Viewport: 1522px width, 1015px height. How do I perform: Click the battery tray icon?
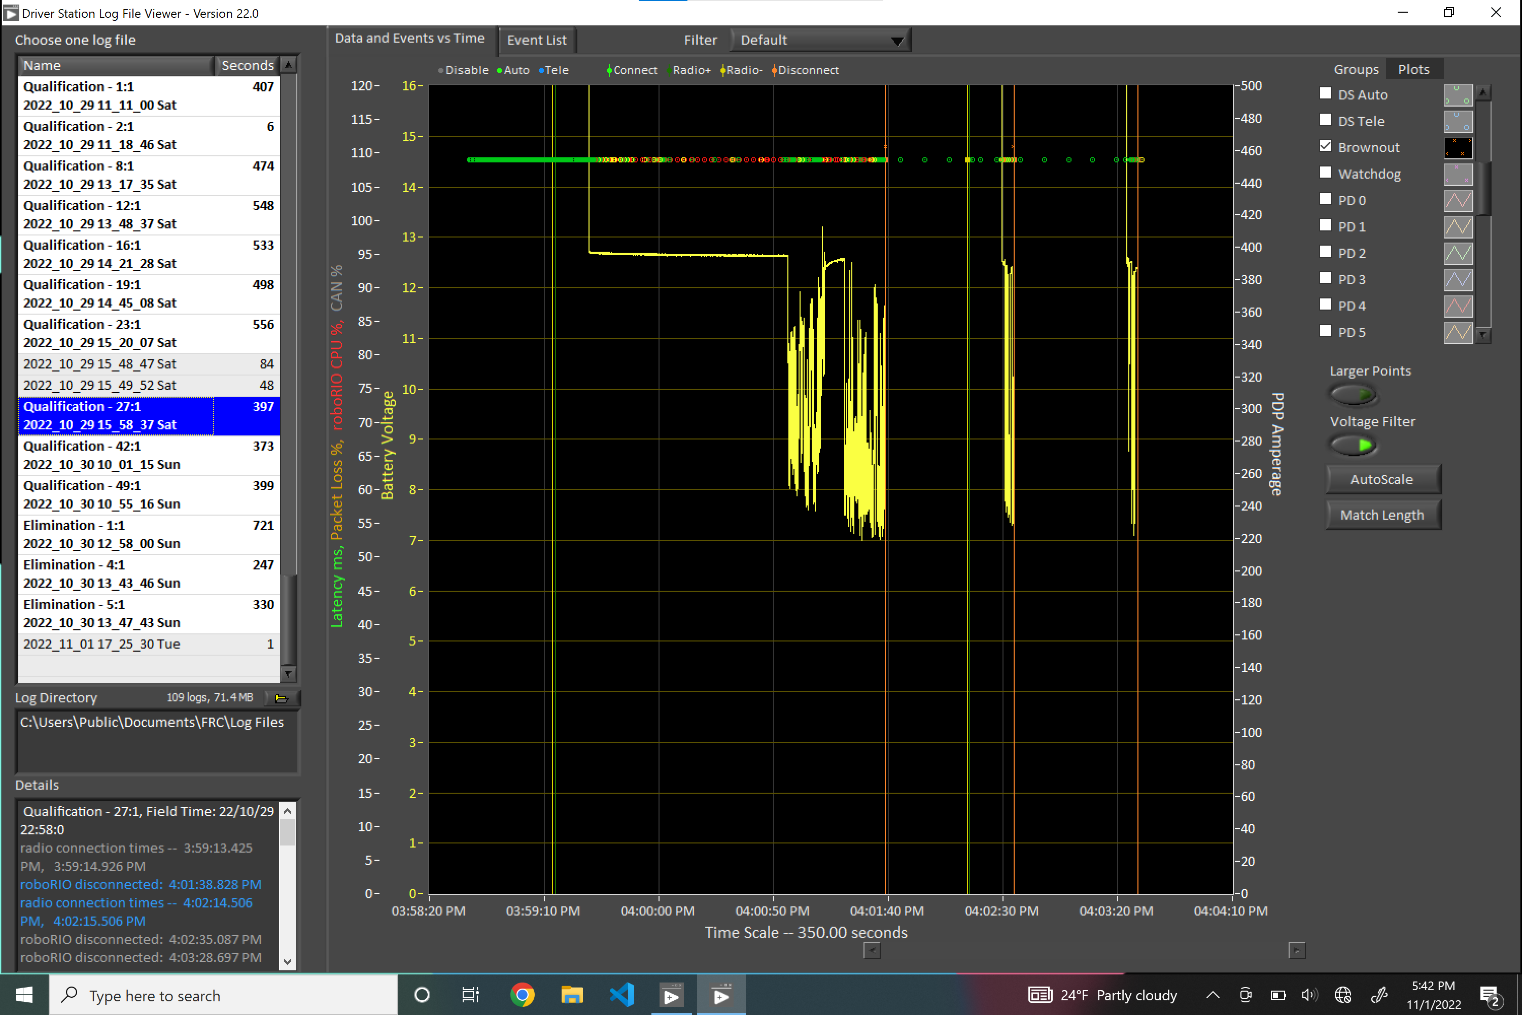pos(1277,995)
